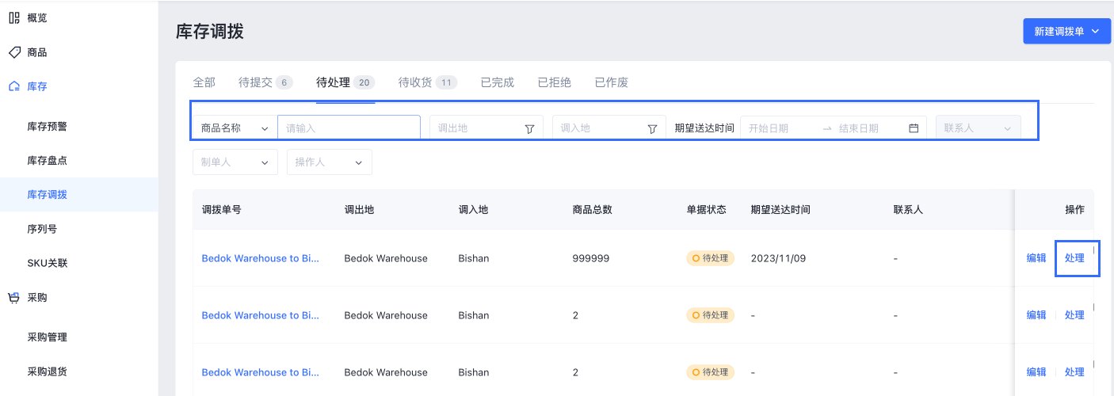This screenshot has height=396, width=1114.
Task: Click the 商品 tag icon in sidebar
Action: [14, 52]
